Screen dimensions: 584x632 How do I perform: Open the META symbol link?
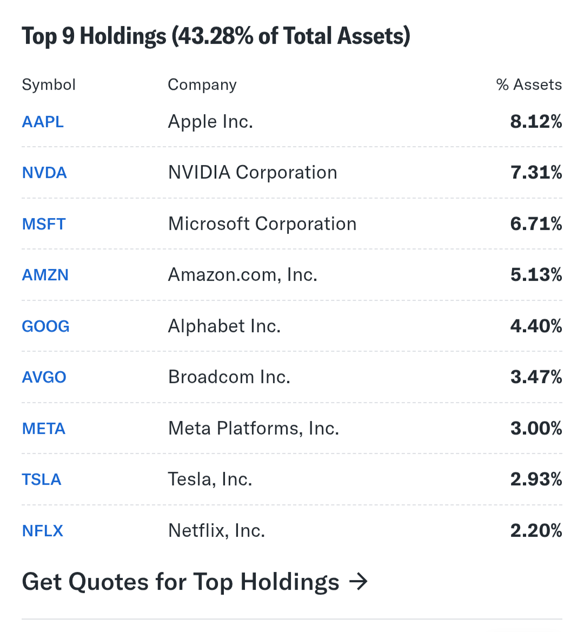click(x=44, y=429)
